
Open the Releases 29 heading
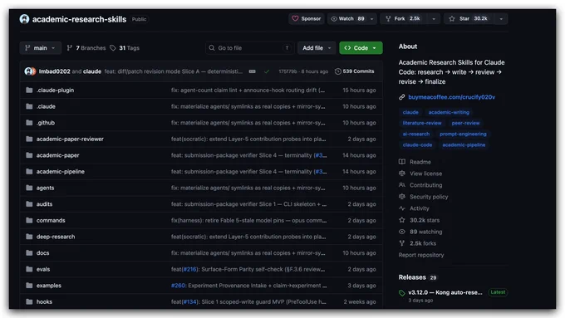418,277
